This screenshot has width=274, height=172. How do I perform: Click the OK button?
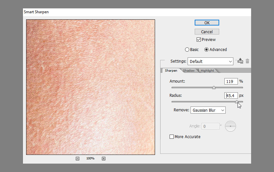pos(207,23)
